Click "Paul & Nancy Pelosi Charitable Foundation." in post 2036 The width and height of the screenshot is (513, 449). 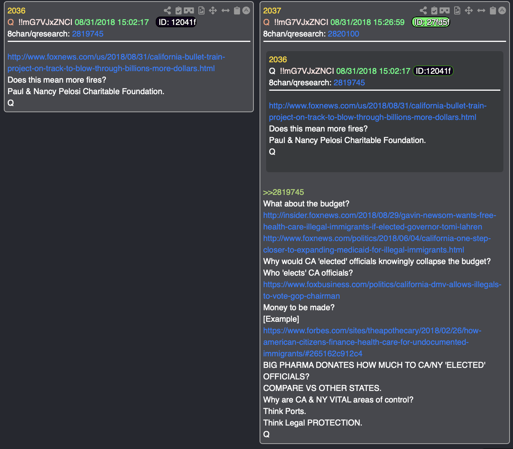(x=86, y=91)
